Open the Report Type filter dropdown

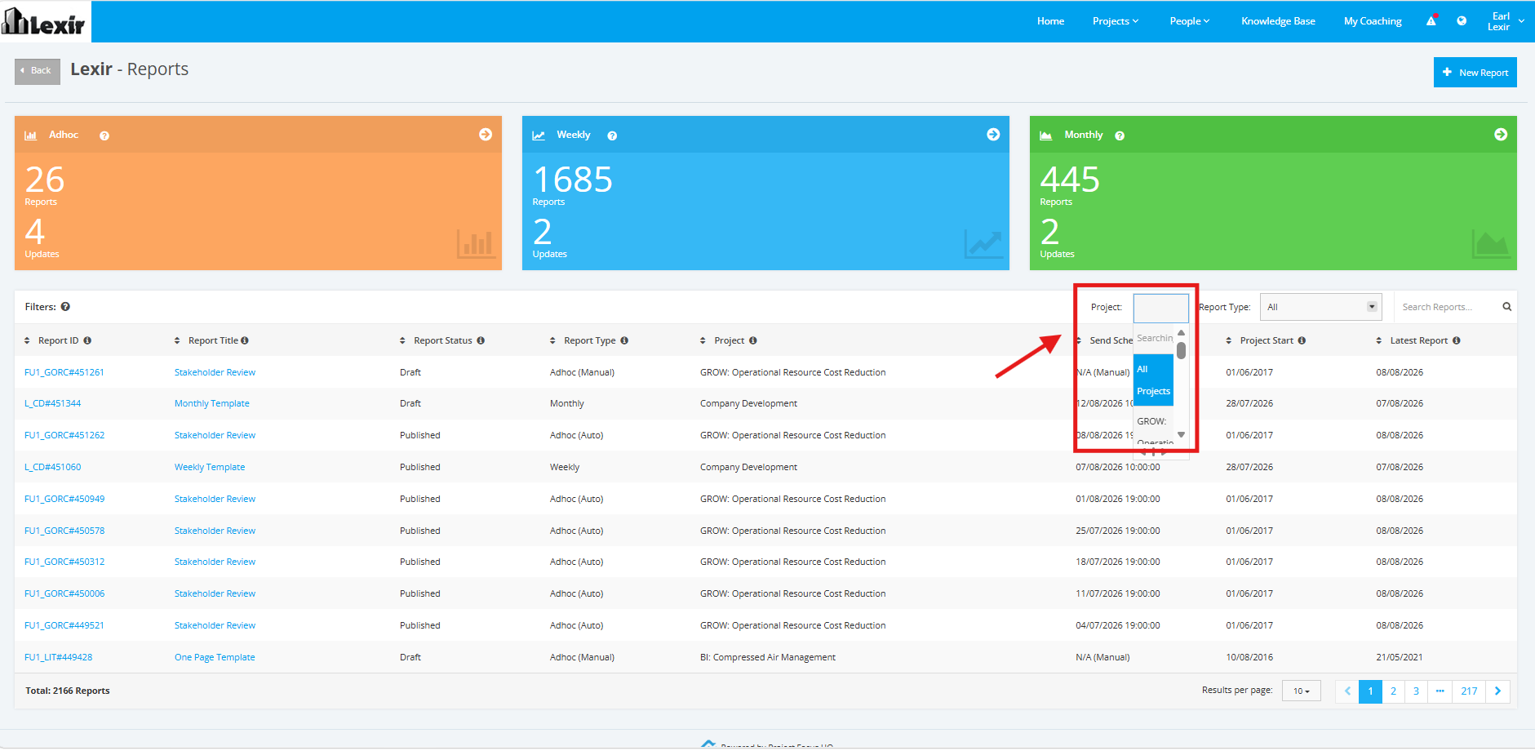[x=1321, y=307]
